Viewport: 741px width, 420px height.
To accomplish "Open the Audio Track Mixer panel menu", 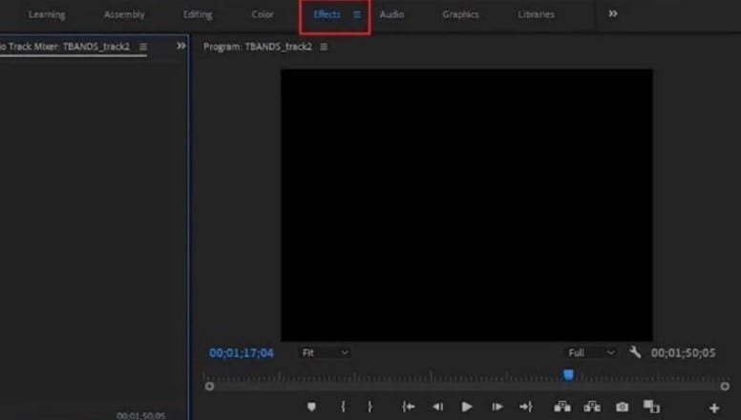I will [143, 47].
